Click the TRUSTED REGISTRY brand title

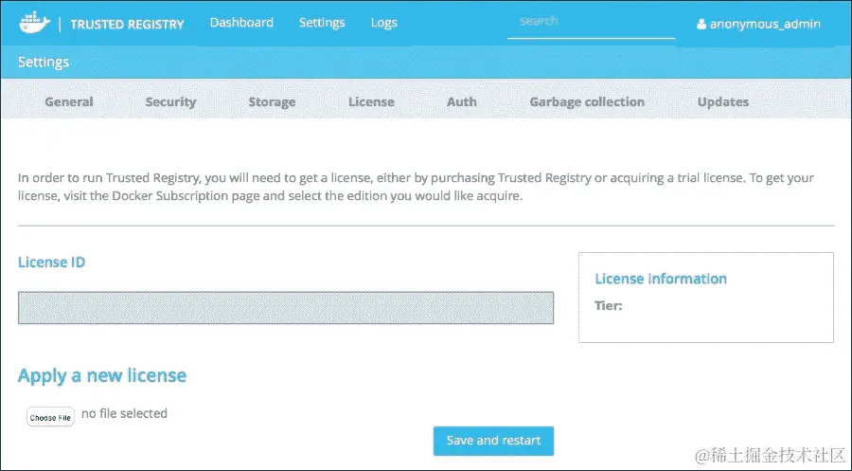tap(127, 25)
